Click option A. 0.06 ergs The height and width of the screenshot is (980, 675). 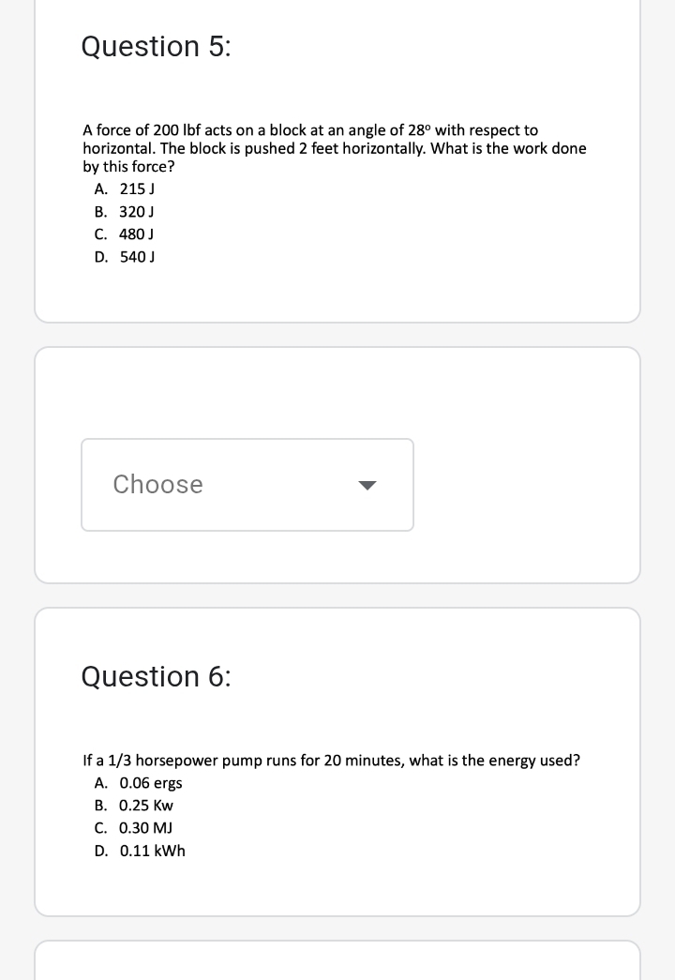pyautogui.click(x=139, y=783)
